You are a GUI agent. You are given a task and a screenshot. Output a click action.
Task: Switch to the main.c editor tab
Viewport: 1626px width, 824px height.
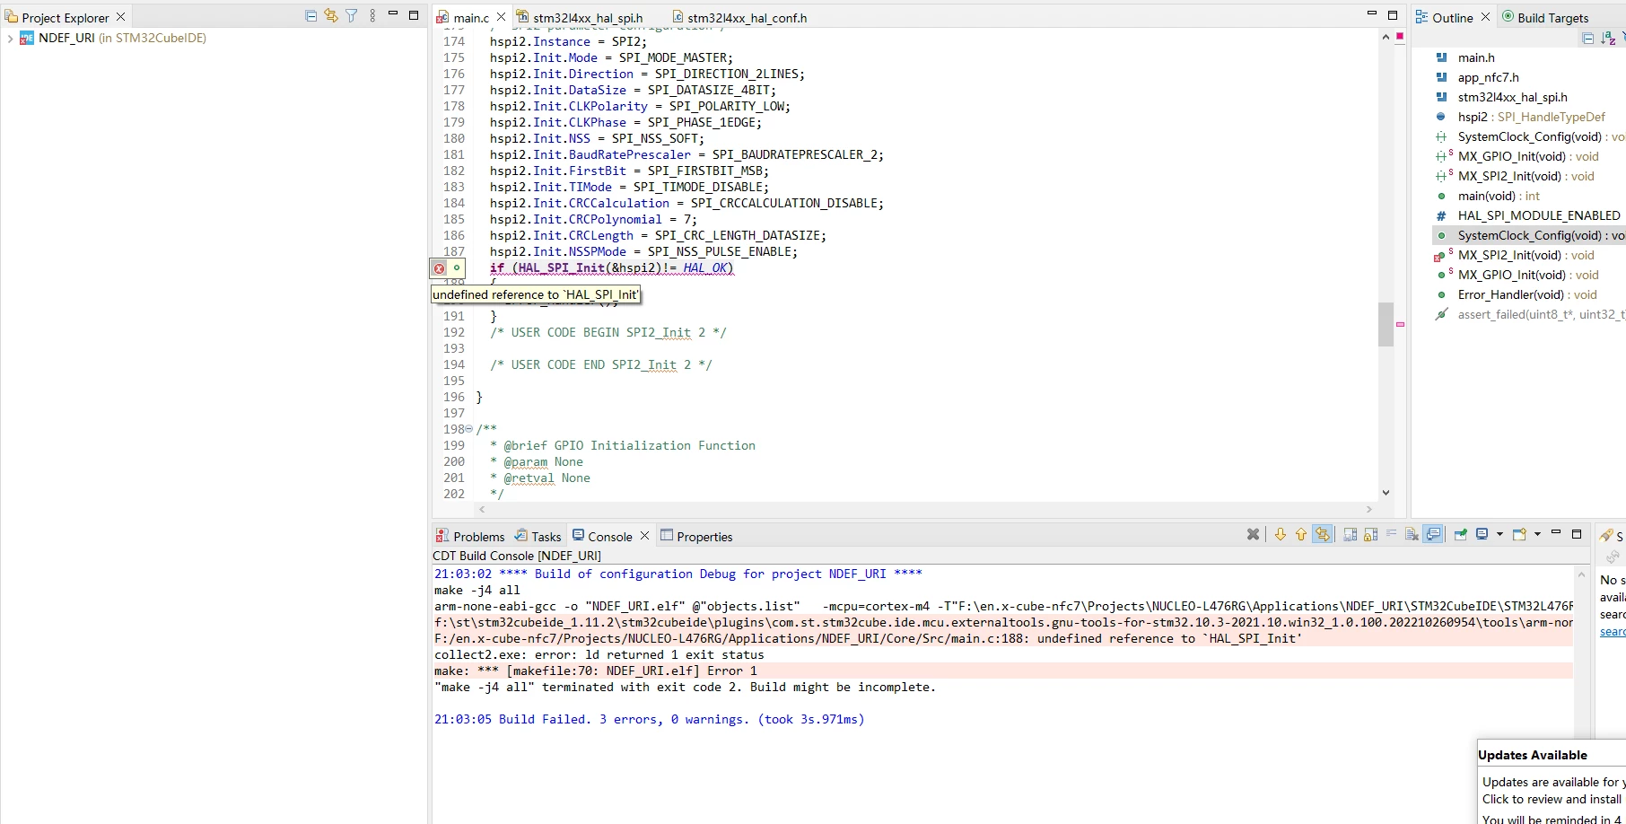(471, 18)
